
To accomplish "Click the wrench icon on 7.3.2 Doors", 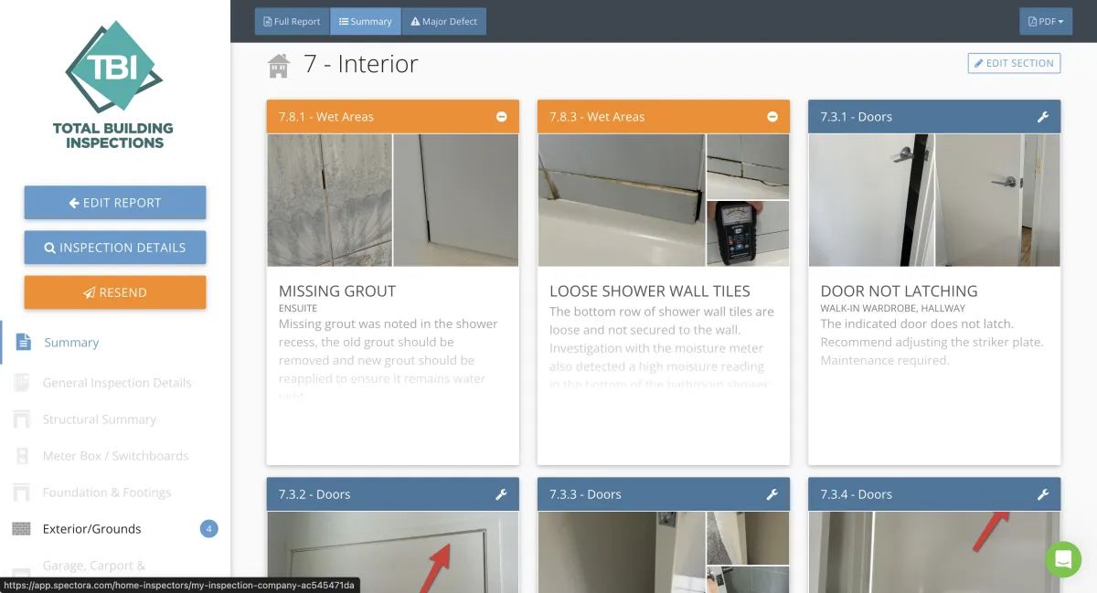I will click(501, 494).
